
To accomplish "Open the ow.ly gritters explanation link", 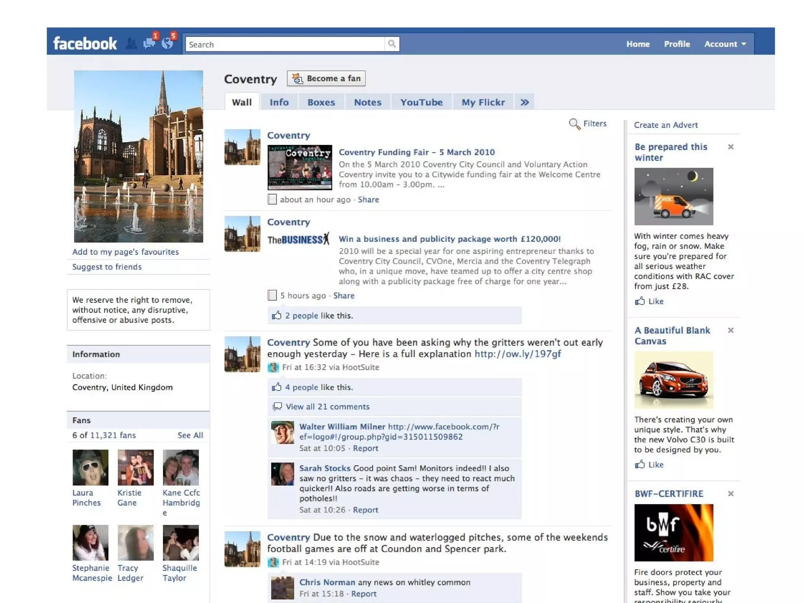I will point(517,354).
